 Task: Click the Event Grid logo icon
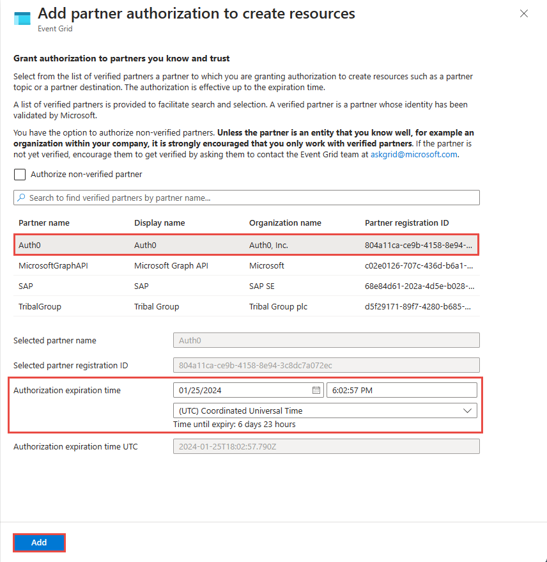(21, 19)
